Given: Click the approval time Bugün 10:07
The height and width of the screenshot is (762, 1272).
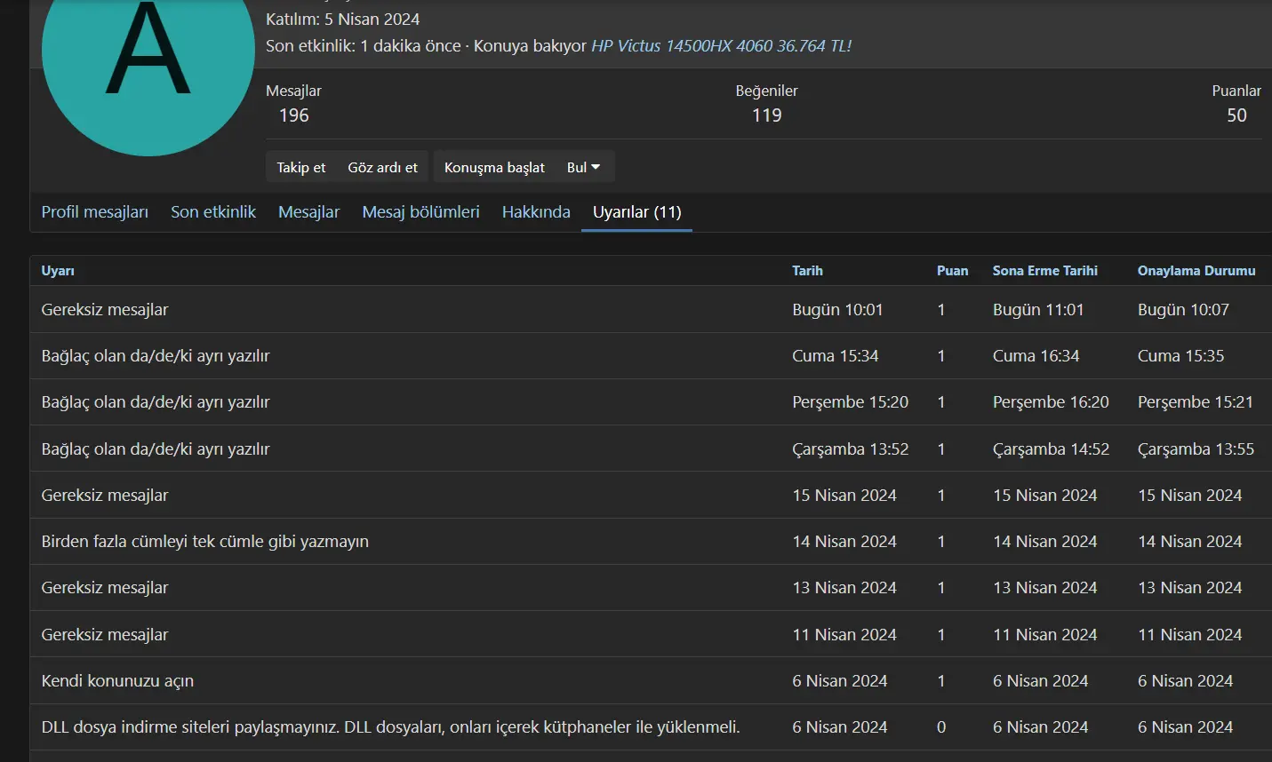Looking at the screenshot, I should [x=1183, y=310].
